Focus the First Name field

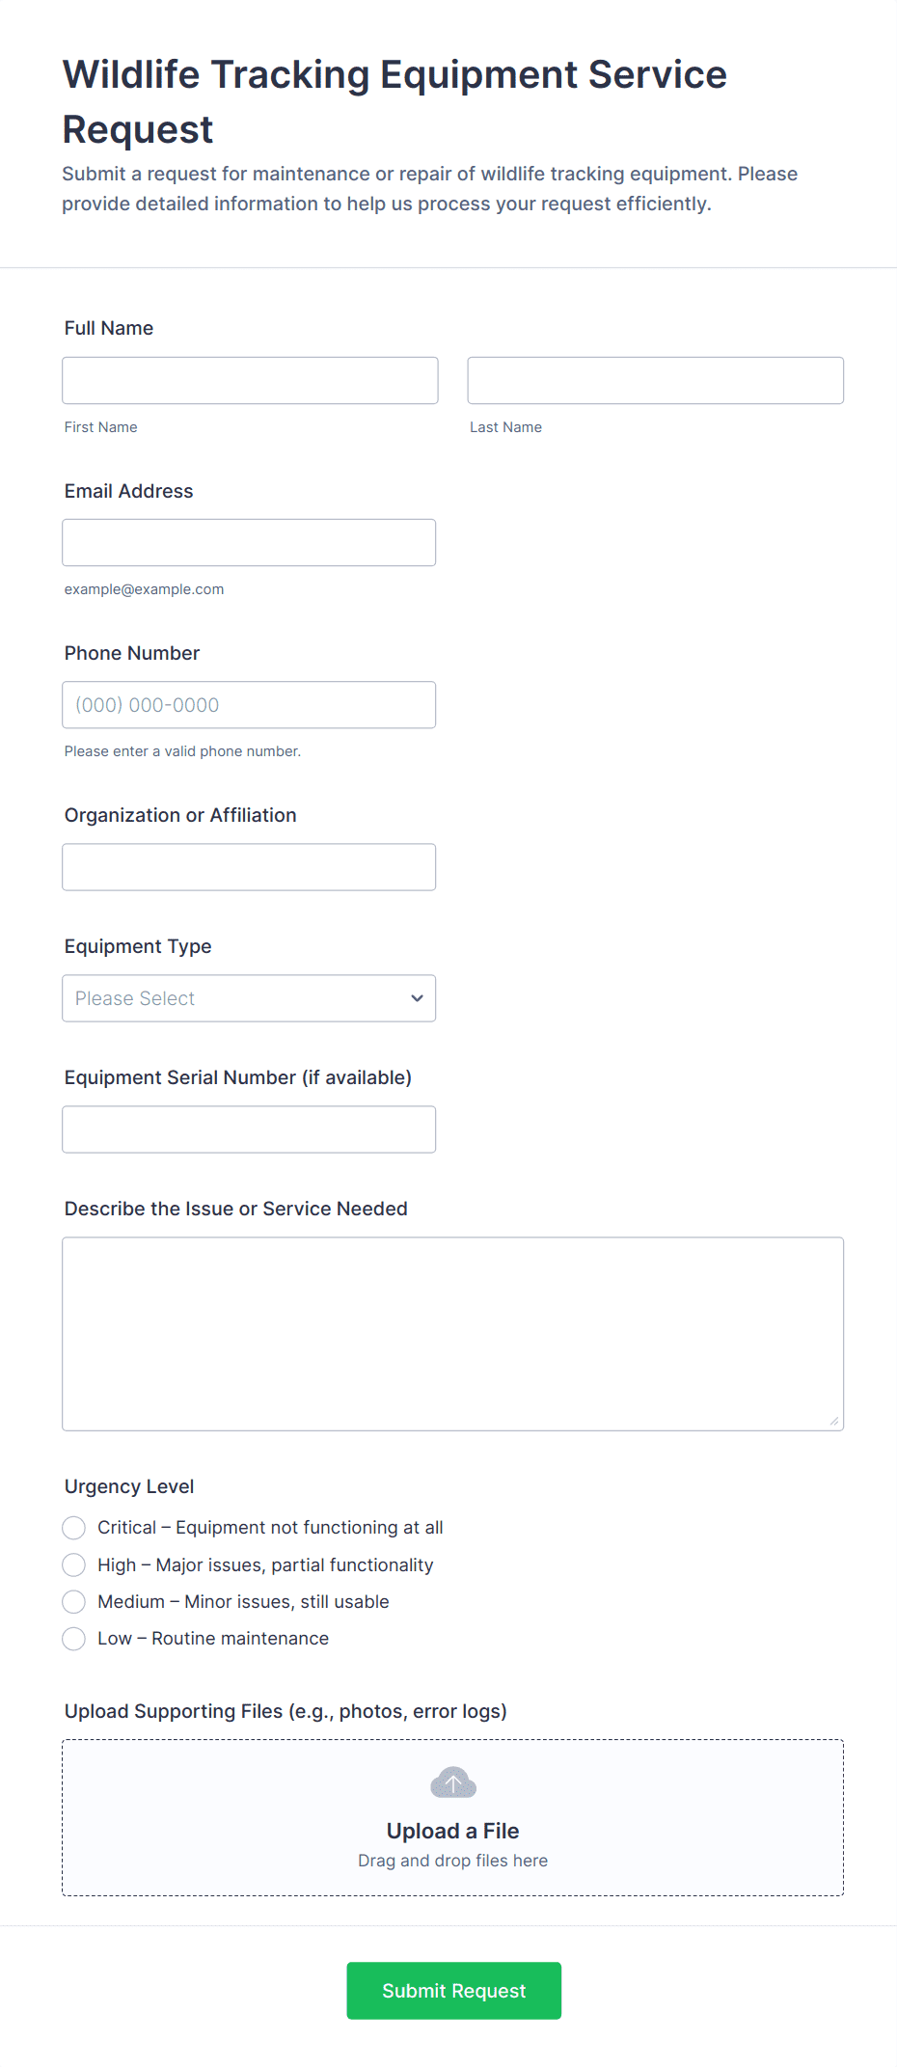(250, 381)
